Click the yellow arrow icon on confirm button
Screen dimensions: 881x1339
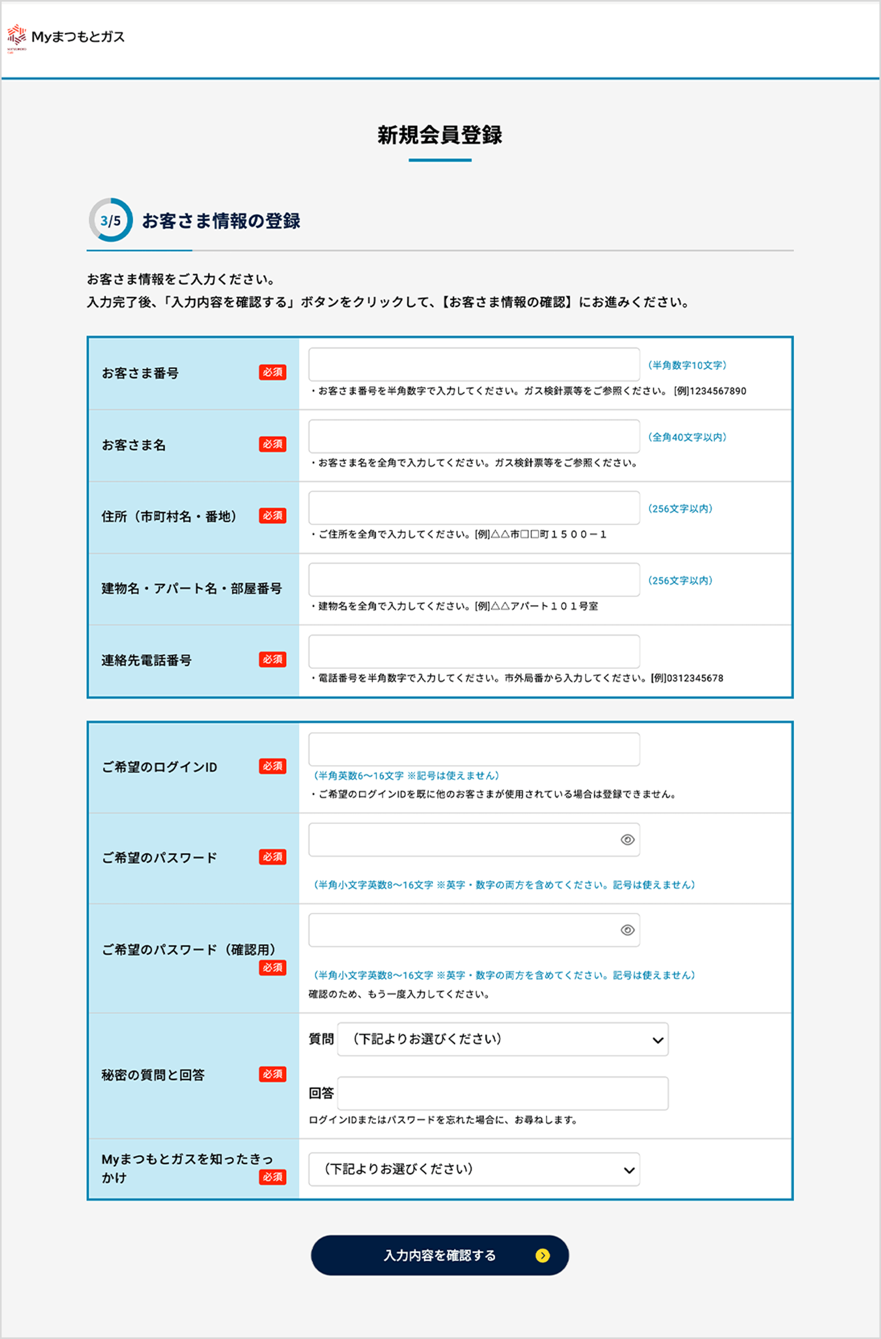[x=543, y=1255]
